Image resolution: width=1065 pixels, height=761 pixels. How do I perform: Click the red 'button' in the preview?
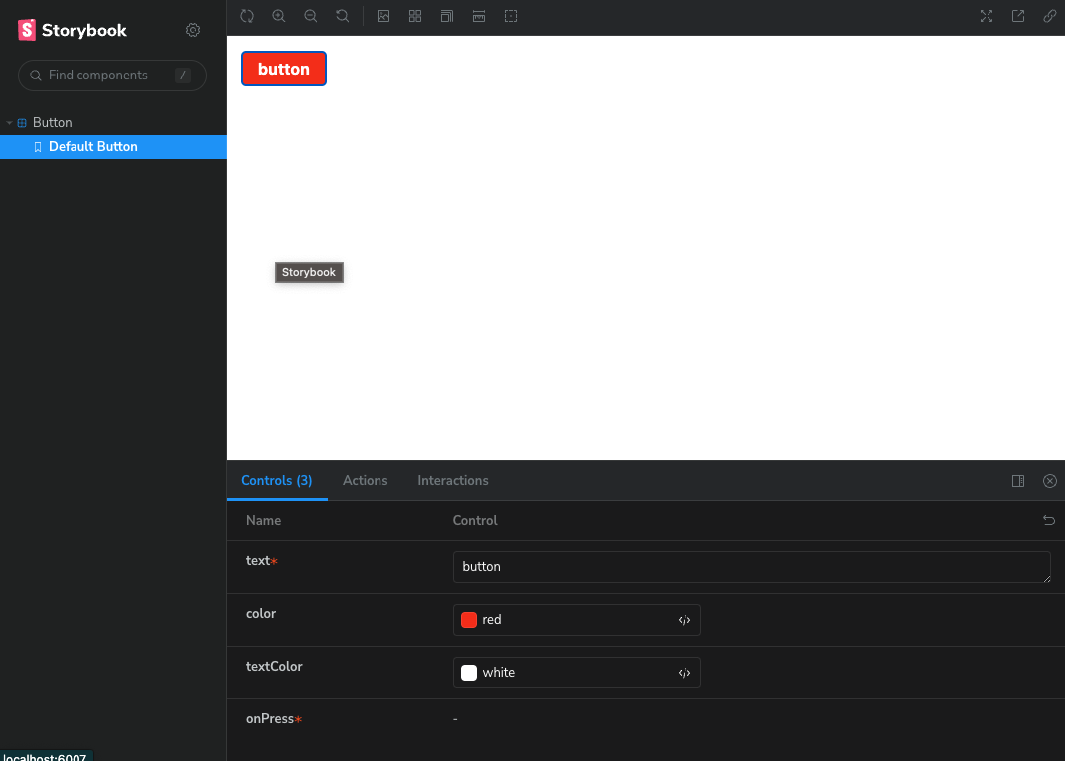[284, 69]
